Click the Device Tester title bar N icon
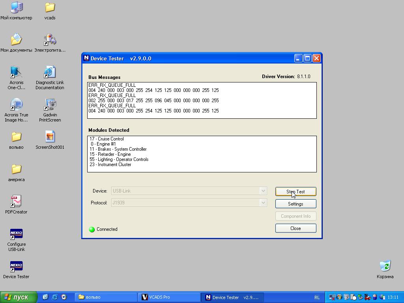The image size is (404, 303). click(x=86, y=58)
